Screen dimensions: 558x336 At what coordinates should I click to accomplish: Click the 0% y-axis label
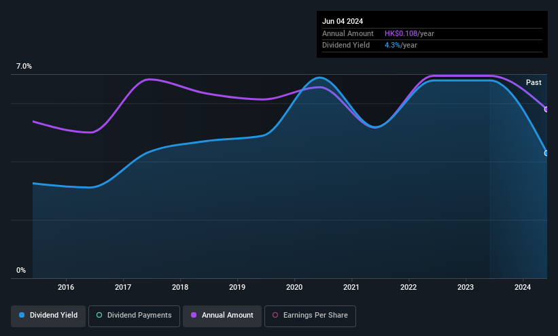click(21, 271)
